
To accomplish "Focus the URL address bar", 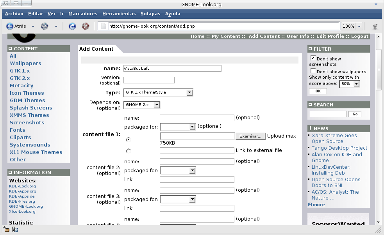I will [x=223, y=26].
